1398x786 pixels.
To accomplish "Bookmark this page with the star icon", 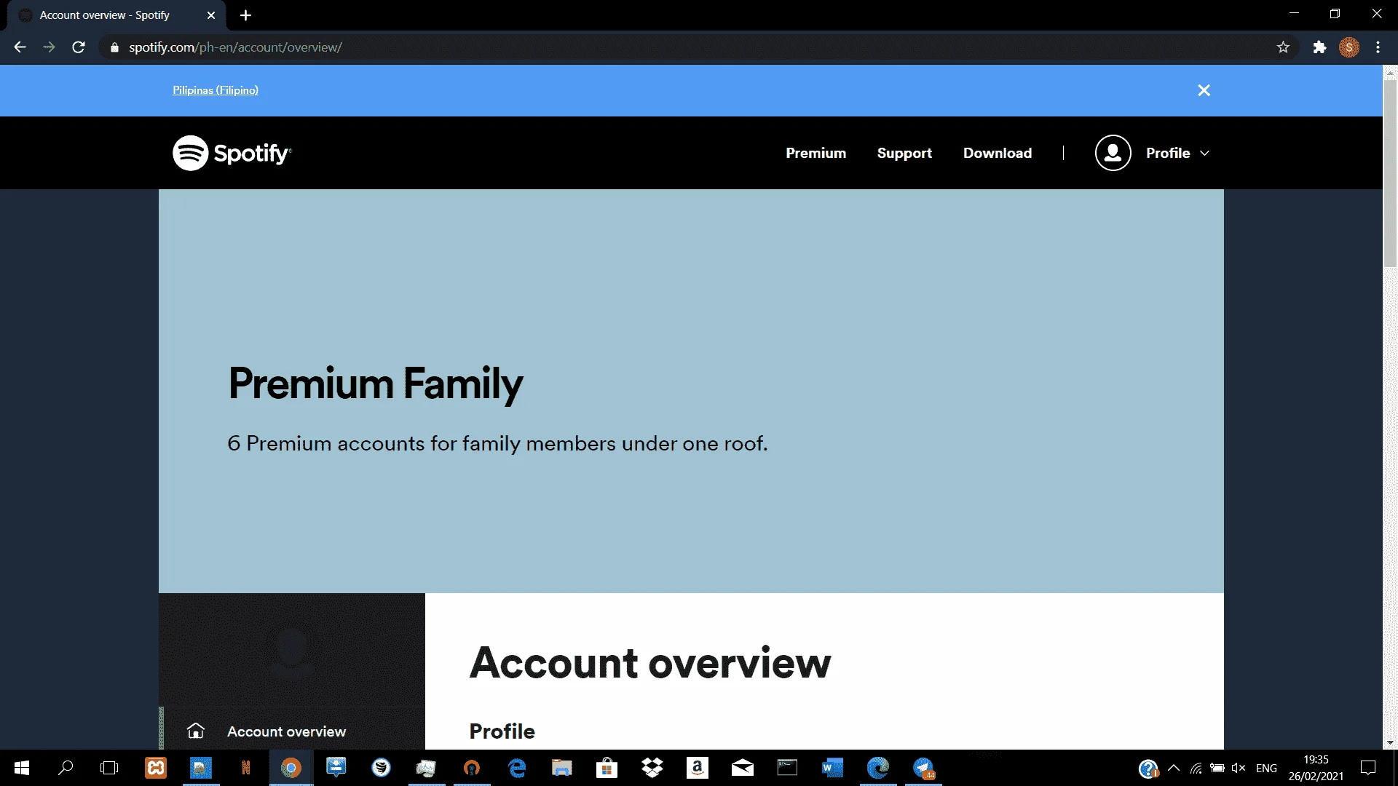I will (x=1283, y=47).
